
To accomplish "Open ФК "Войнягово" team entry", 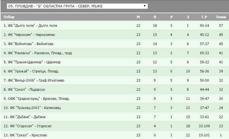I will [28, 44].
